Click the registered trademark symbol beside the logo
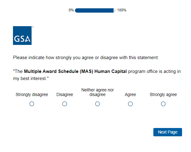 pyautogui.click(x=33, y=27)
